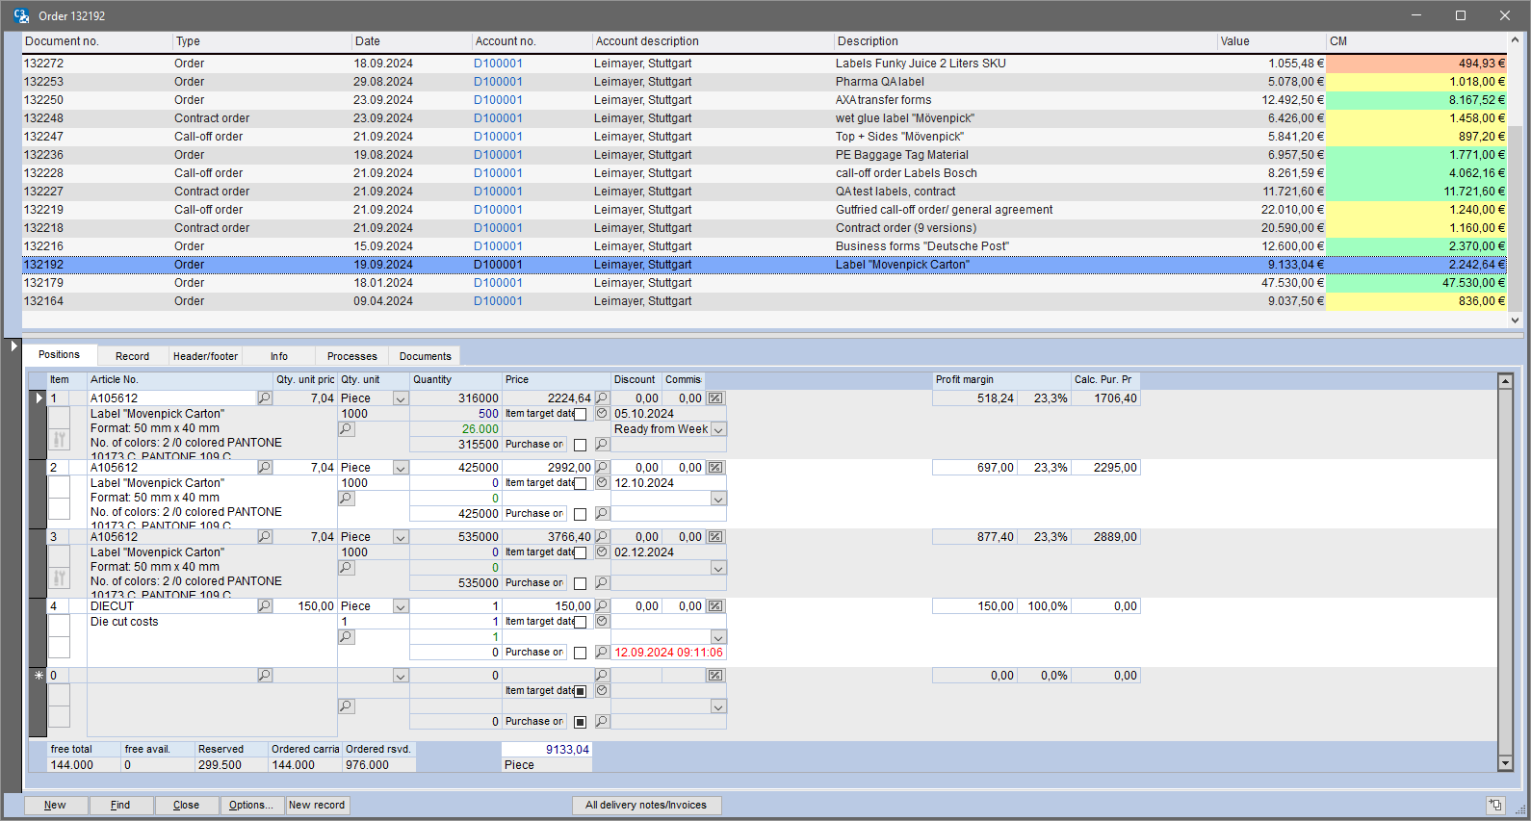
Task: Open Qty. unit Piece dropdown for item 1
Action: [401, 398]
